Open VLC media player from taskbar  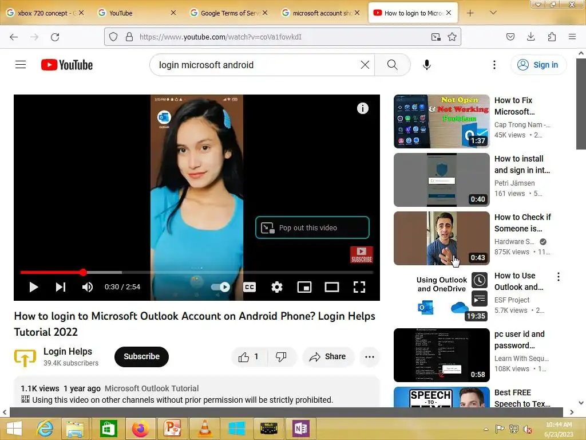coord(205,429)
